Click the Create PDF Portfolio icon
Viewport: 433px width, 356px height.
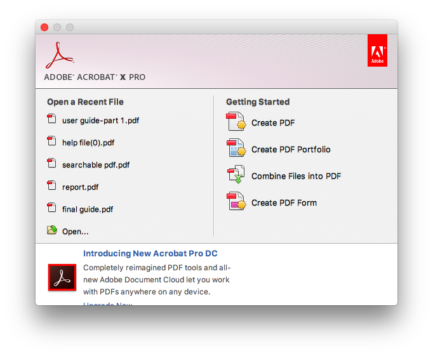coord(236,148)
